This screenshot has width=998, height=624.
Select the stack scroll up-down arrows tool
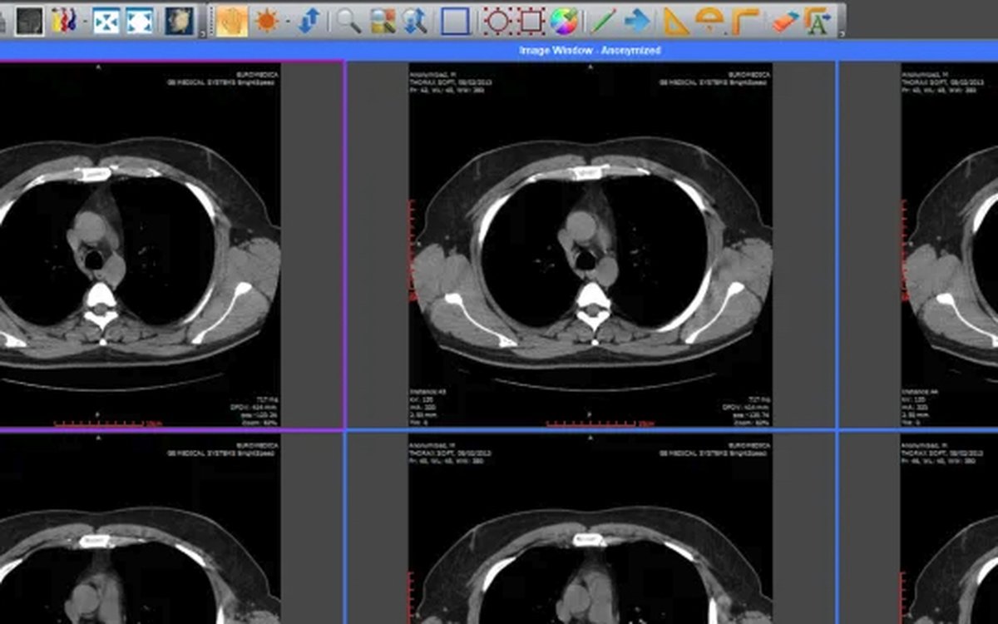tap(309, 20)
